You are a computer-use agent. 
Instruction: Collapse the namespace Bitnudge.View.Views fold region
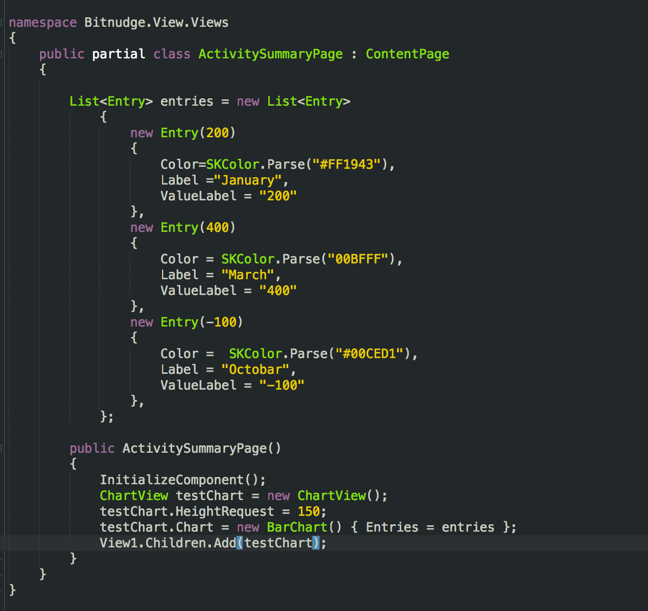pyautogui.click(x=3, y=22)
